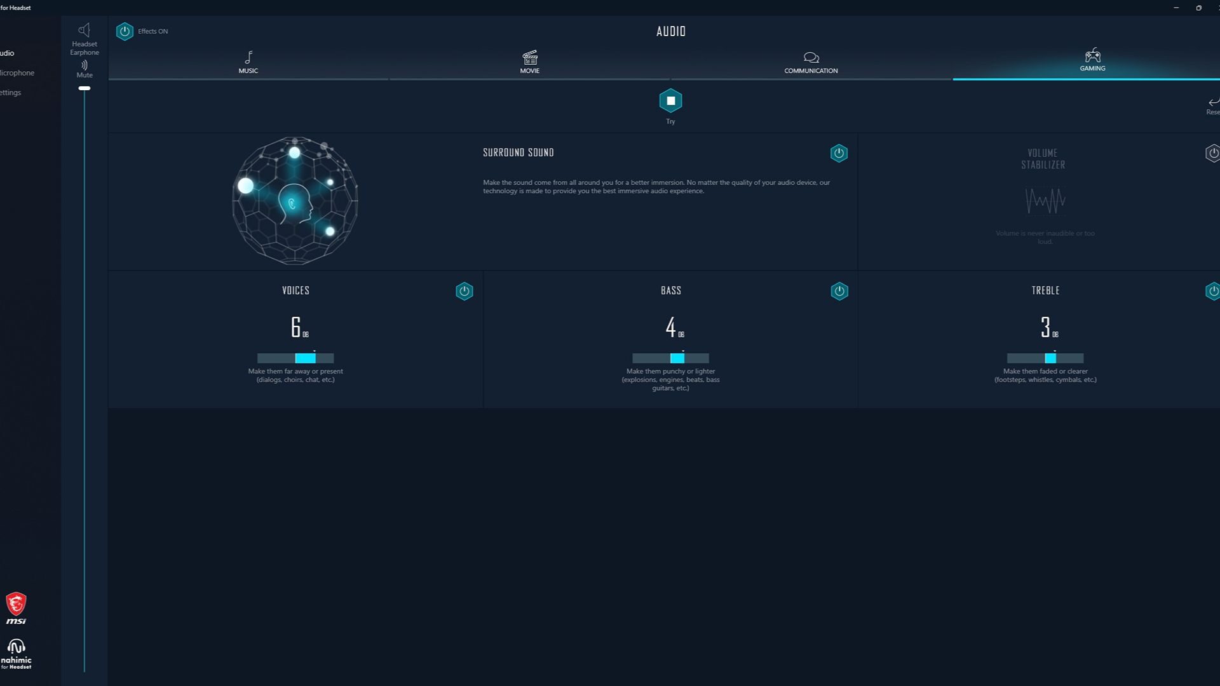Viewport: 1220px width, 686px height.
Task: Switch to the Music profile tab
Action: (x=248, y=62)
